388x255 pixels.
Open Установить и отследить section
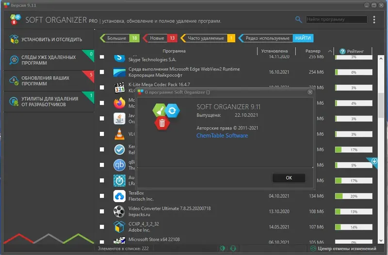point(49,39)
